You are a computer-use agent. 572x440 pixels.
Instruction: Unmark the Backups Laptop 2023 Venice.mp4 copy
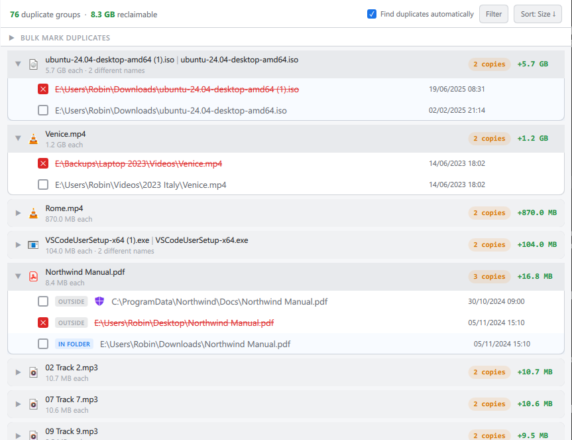coord(43,163)
